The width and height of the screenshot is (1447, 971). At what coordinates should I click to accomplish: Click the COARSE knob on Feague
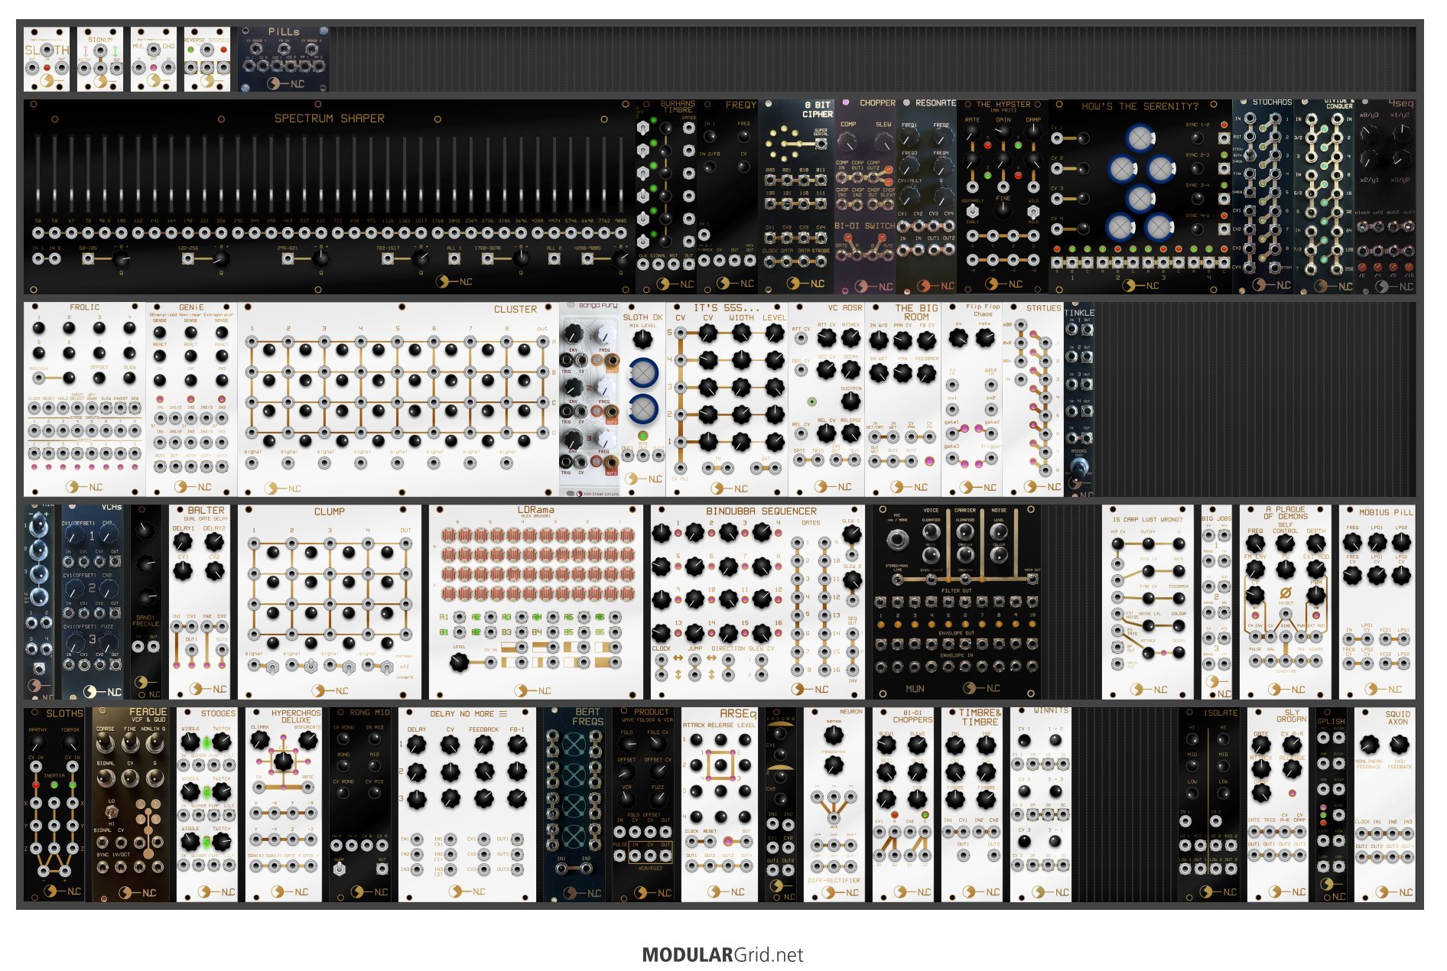tap(106, 744)
